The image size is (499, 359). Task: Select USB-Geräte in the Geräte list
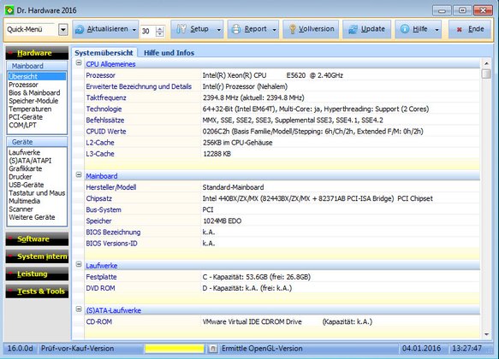point(26,185)
